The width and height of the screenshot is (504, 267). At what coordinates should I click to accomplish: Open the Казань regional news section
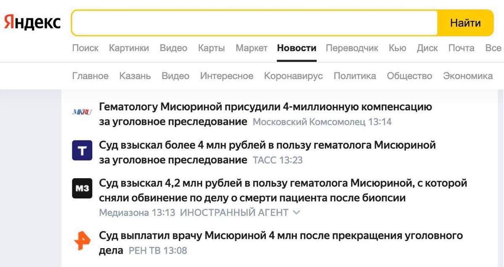pos(135,76)
